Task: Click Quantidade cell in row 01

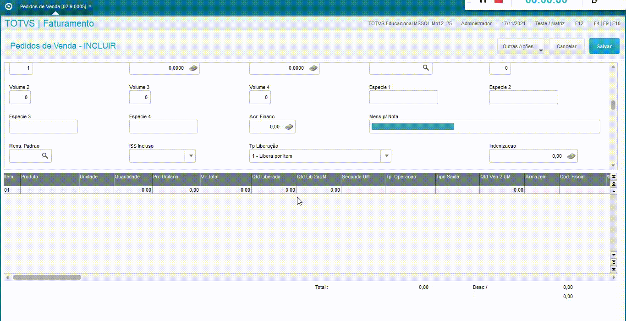Action: tap(133, 190)
